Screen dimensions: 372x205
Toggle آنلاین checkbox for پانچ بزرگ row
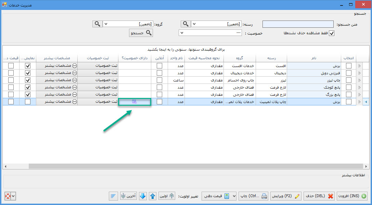159,94
